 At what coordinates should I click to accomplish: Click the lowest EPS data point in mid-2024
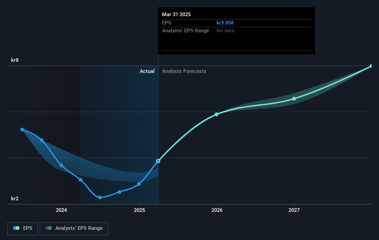coord(100,198)
